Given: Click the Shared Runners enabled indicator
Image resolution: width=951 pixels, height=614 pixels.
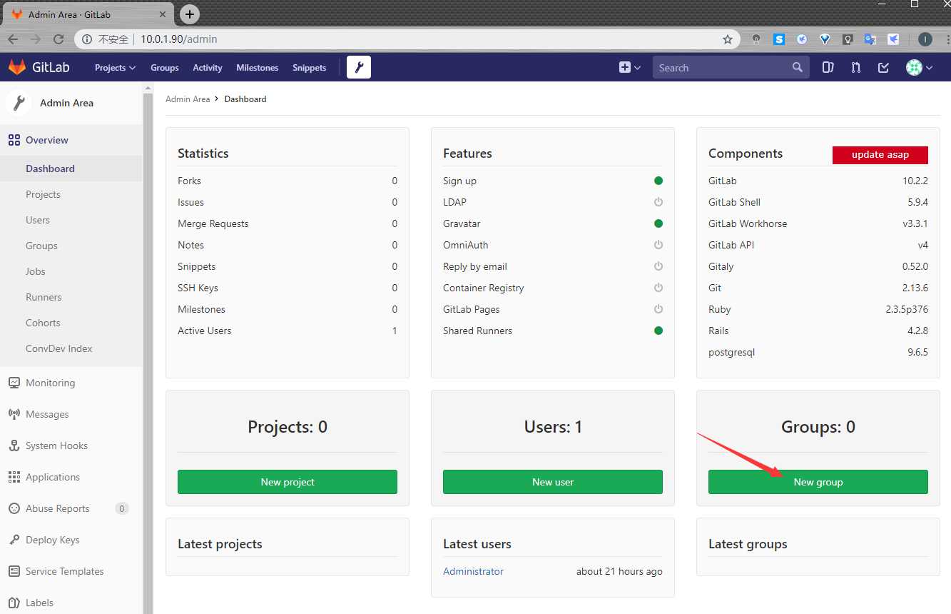Looking at the screenshot, I should click(x=658, y=331).
